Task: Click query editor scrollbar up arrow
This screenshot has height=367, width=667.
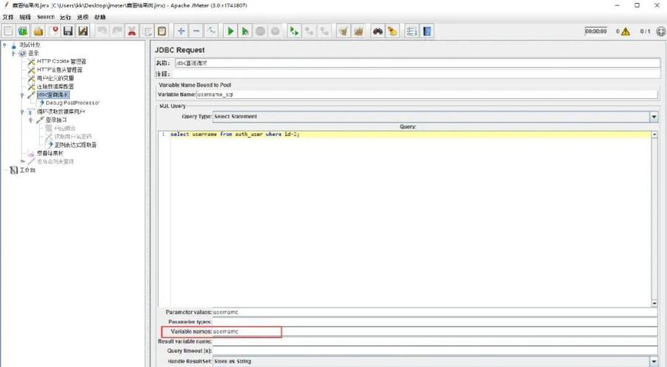Action: [x=655, y=134]
